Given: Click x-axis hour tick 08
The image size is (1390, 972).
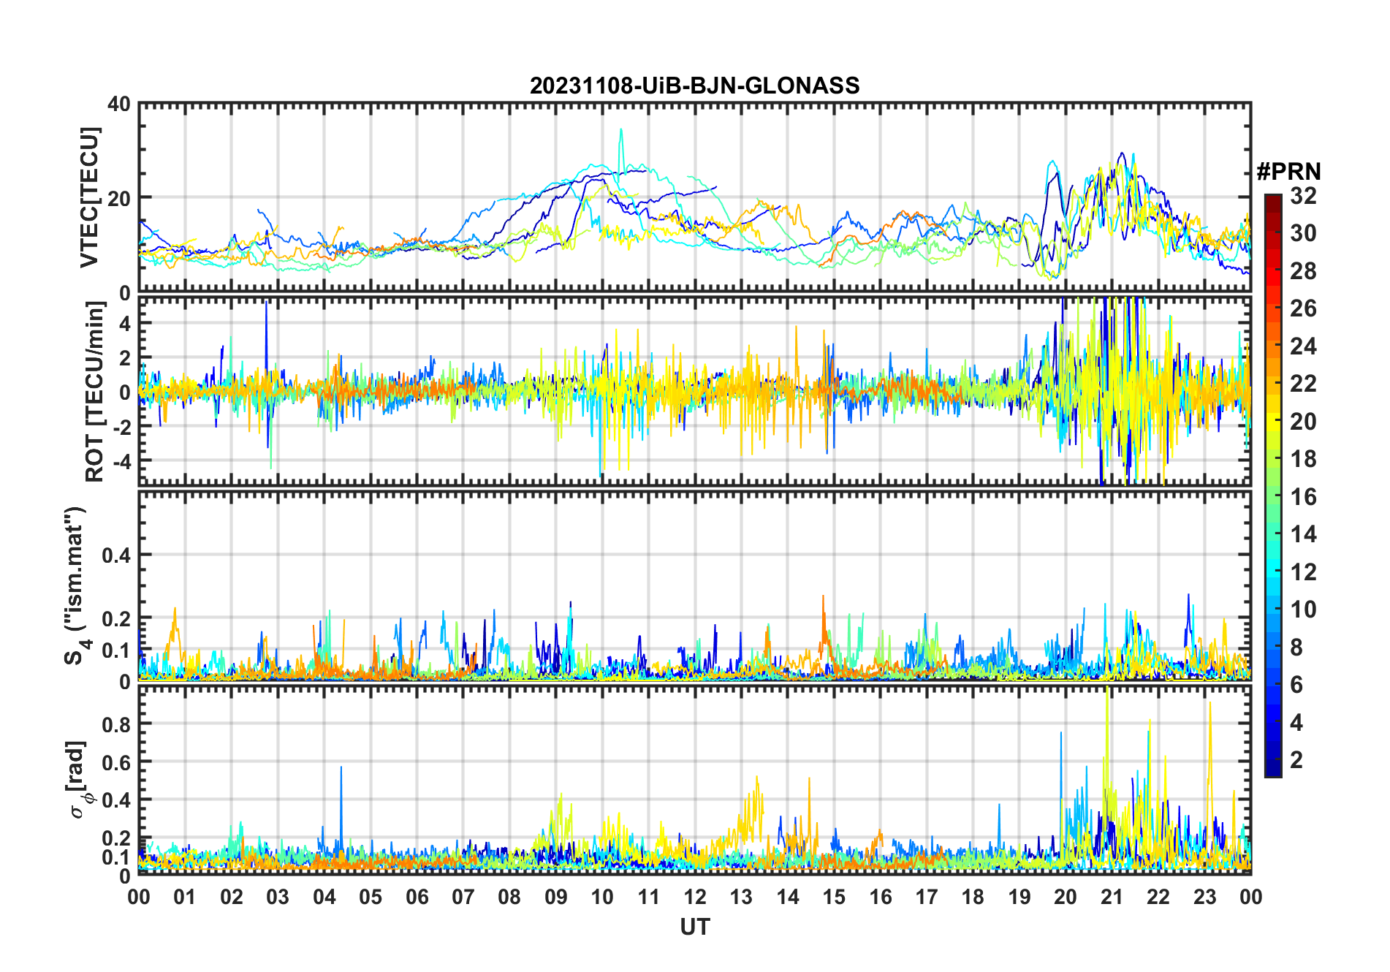Looking at the screenshot, I should pyautogui.click(x=509, y=897).
